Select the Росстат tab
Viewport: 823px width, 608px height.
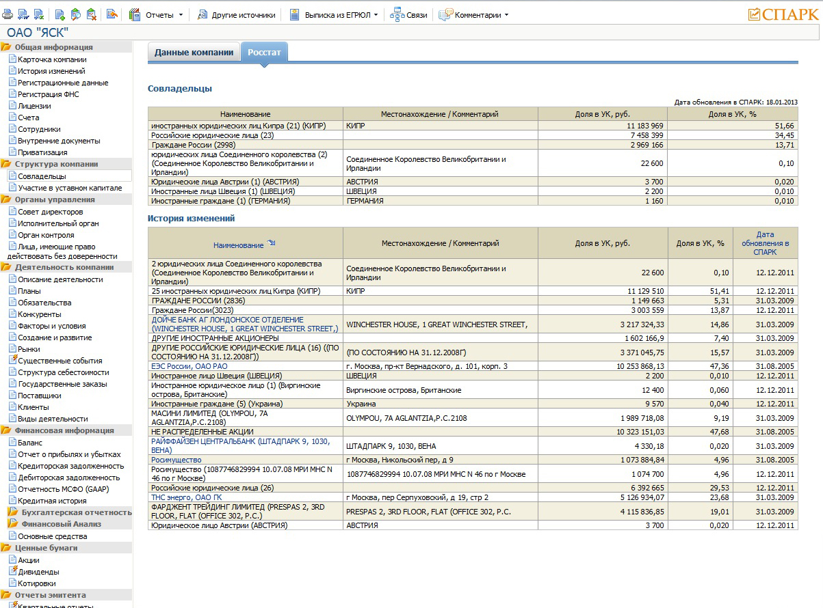pyautogui.click(x=264, y=53)
